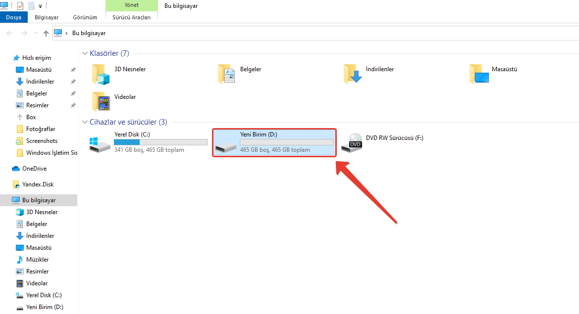This screenshot has width=579, height=314.
Task: Select the DVD RW Sürücüsü (F:) drive
Action: [394, 138]
